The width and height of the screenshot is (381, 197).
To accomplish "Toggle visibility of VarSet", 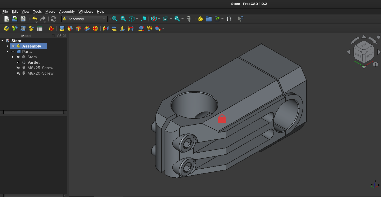I will click(18, 62).
